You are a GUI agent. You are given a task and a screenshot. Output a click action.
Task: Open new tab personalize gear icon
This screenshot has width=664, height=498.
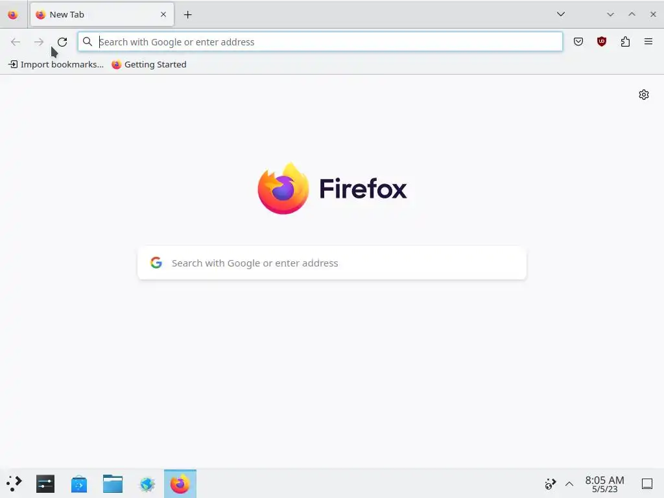tap(644, 95)
